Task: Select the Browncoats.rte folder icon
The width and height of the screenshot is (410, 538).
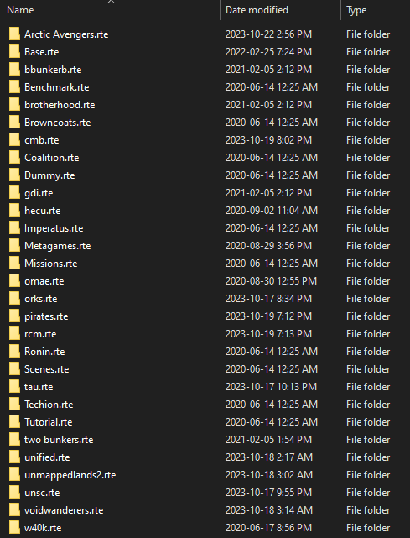Action: (x=14, y=123)
